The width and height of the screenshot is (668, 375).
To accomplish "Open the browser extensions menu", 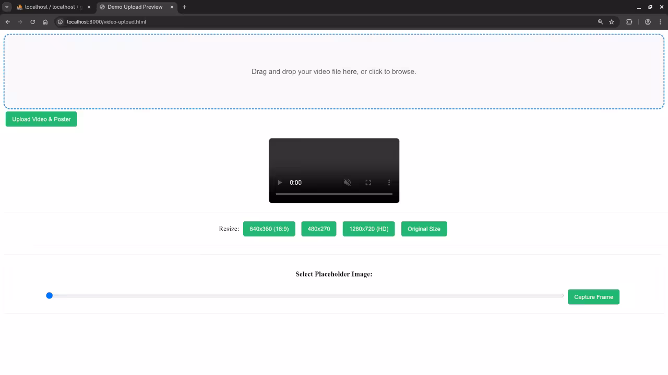I will (x=629, y=22).
